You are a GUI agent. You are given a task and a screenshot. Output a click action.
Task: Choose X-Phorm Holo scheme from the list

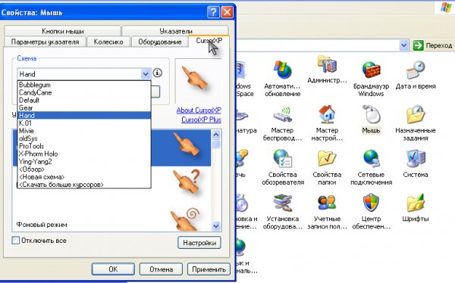coord(84,154)
